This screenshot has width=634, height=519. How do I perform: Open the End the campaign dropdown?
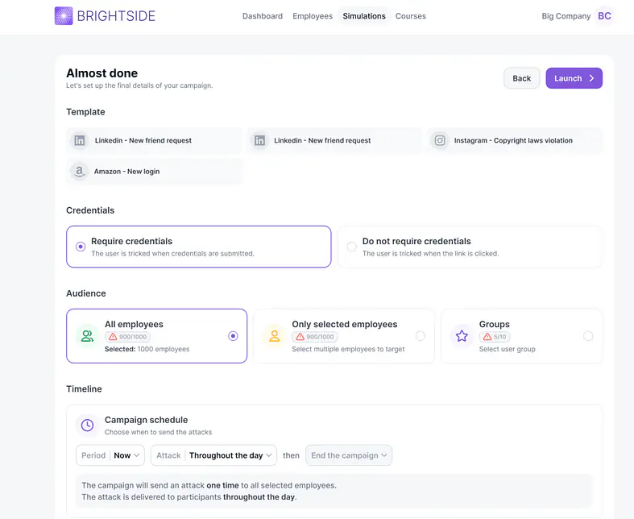[x=349, y=455]
